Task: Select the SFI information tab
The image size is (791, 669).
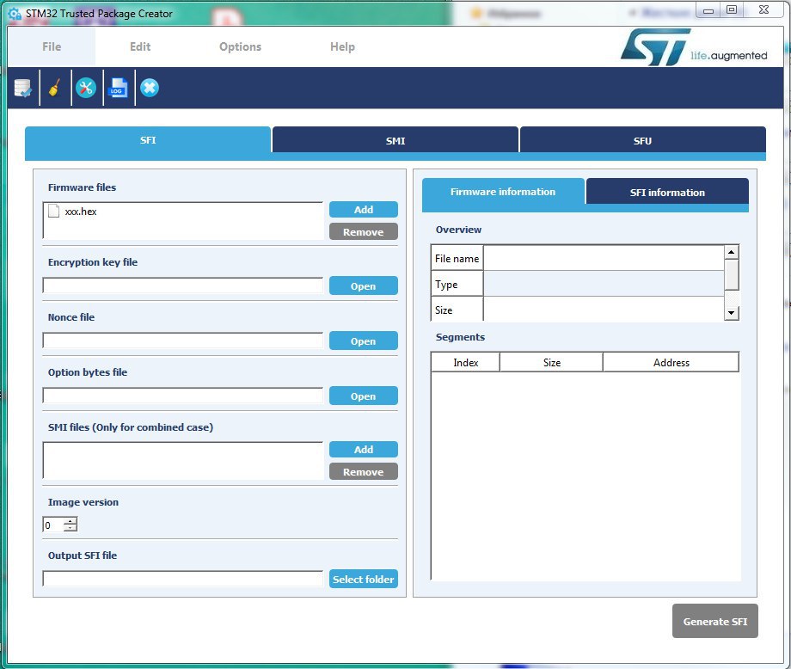Action: (x=667, y=193)
